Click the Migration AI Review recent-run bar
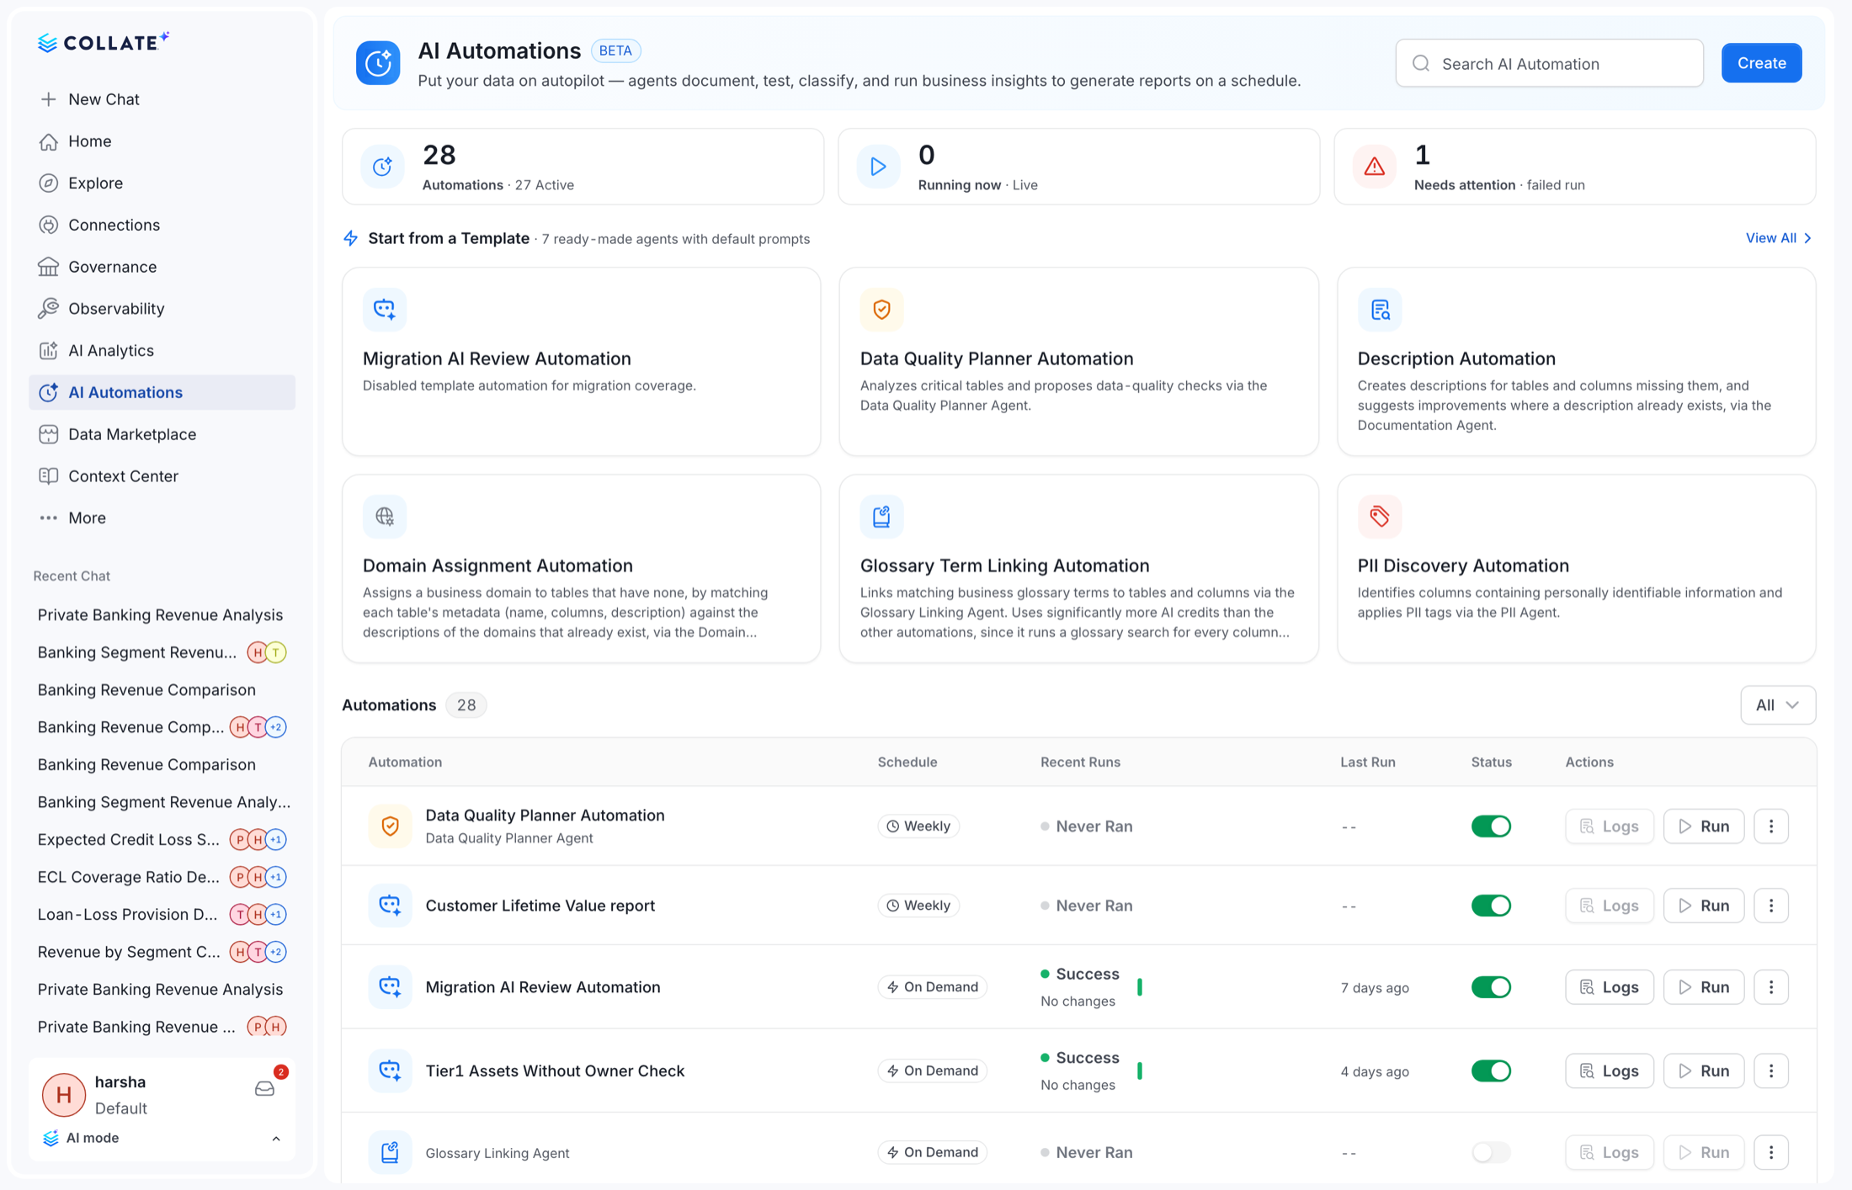This screenshot has width=1852, height=1190. pos(1140,987)
